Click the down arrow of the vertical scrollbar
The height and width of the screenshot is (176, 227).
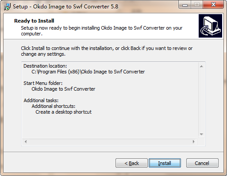(201, 134)
